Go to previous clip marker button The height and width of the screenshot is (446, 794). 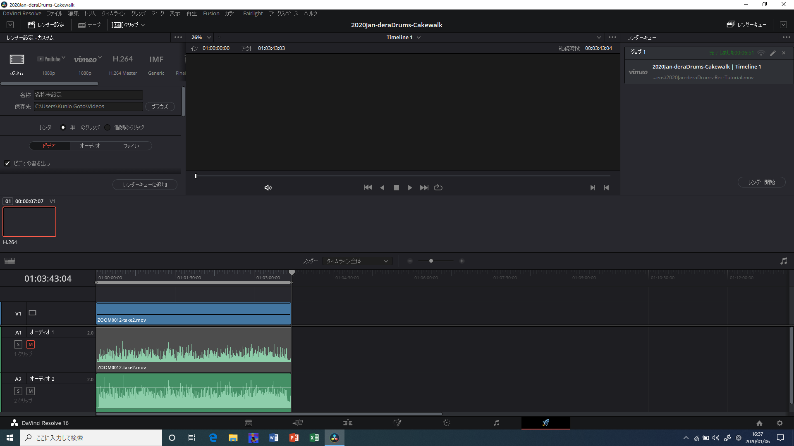tap(606, 187)
